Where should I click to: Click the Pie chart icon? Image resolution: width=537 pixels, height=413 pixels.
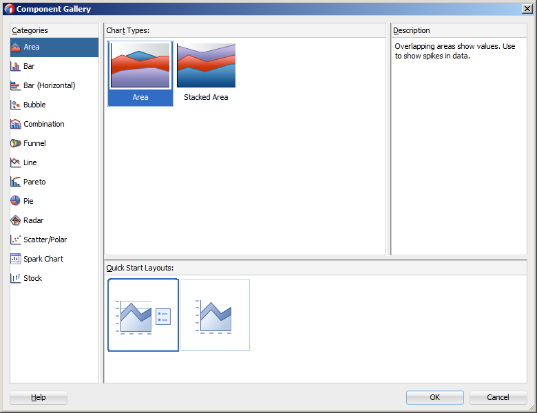[x=16, y=201]
